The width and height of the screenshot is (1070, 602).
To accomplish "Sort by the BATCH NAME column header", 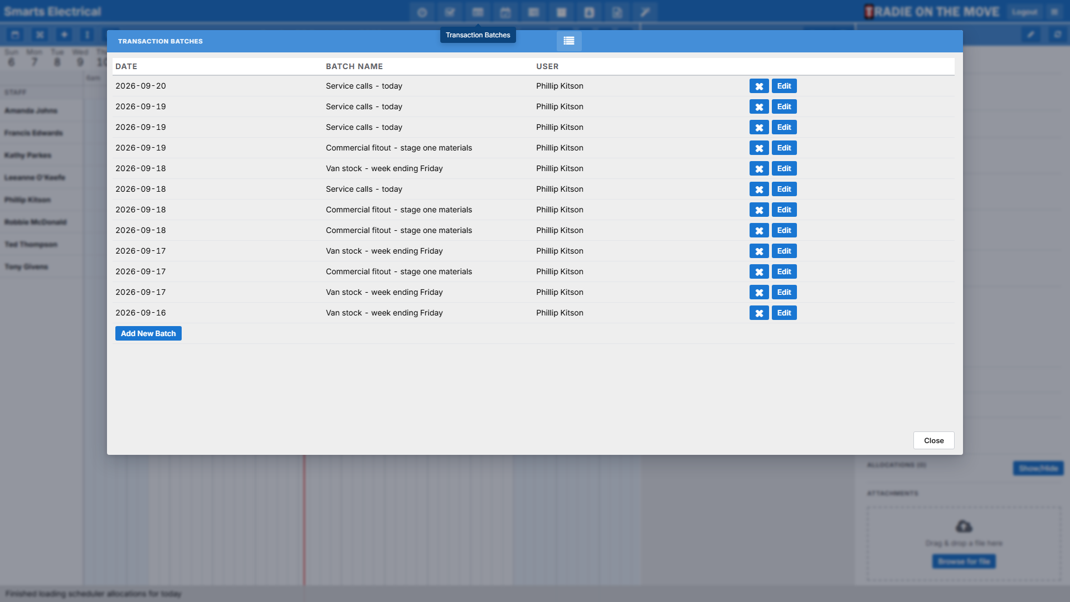I will 354,66.
